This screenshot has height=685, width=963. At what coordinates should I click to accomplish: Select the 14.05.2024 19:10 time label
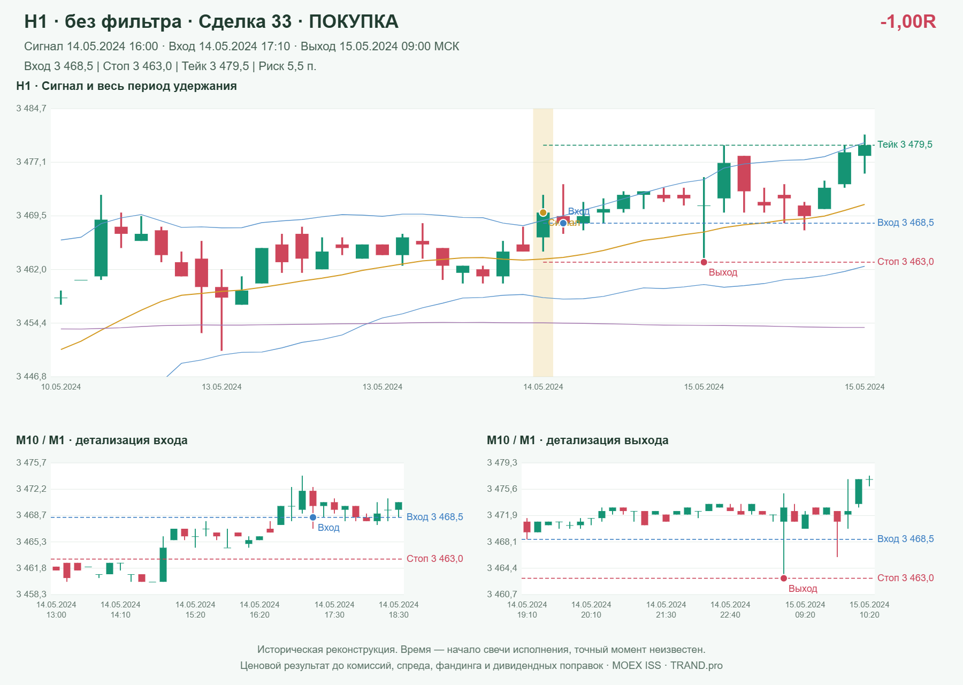pos(527,610)
